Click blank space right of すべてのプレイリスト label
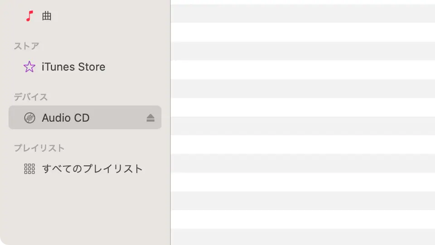This screenshot has width=435, height=245. pyautogui.click(x=154, y=169)
